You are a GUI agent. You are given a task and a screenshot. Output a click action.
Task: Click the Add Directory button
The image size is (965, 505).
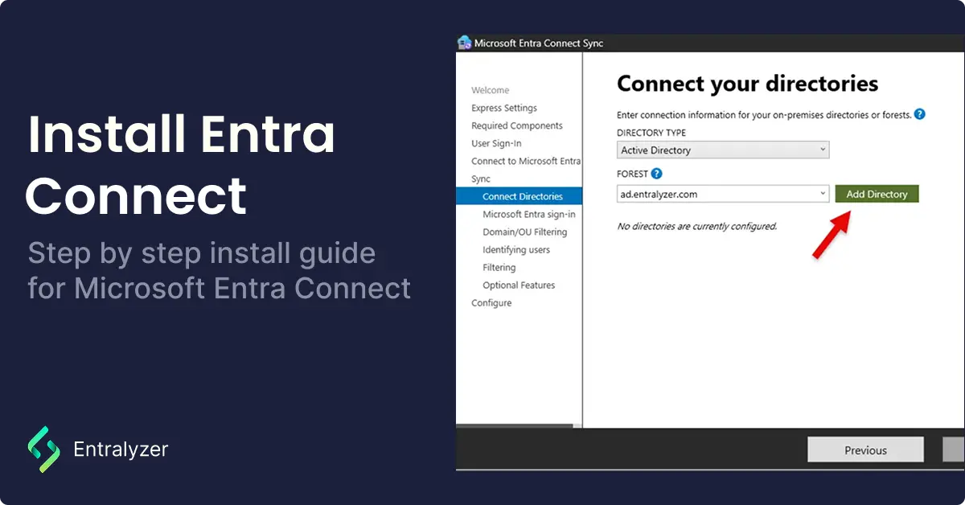click(x=877, y=194)
